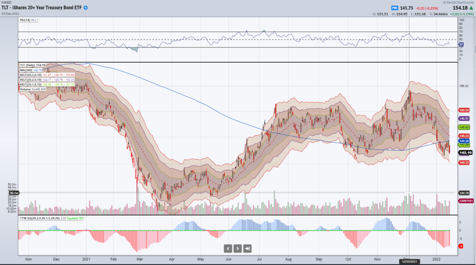Click the RSI(14) 66.21 legend label

pyautogui.click(x=29, y=20)
